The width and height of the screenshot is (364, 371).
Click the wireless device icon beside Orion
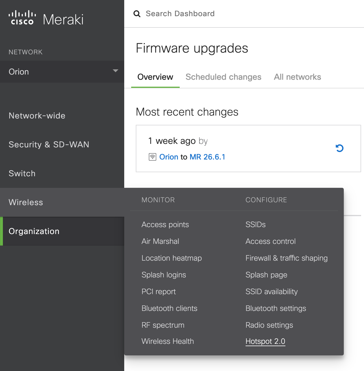[152, 157]
